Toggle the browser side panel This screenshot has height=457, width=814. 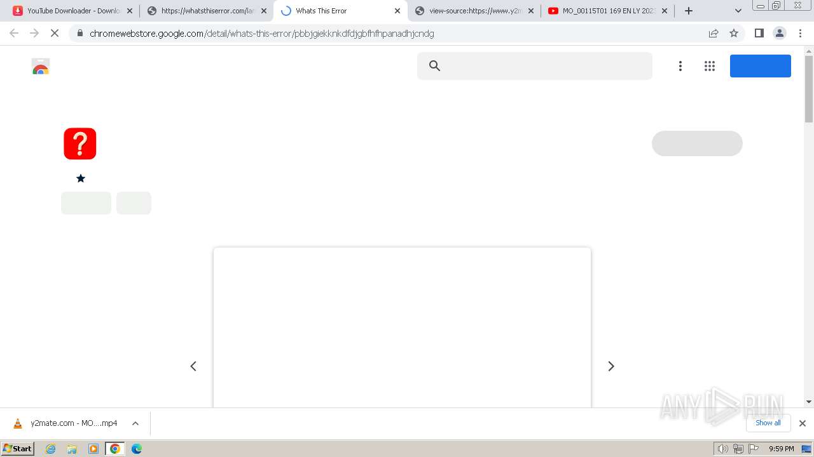[x=759, y=33]
